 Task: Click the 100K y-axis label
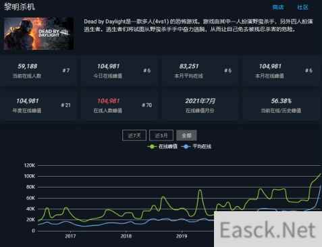30,176
